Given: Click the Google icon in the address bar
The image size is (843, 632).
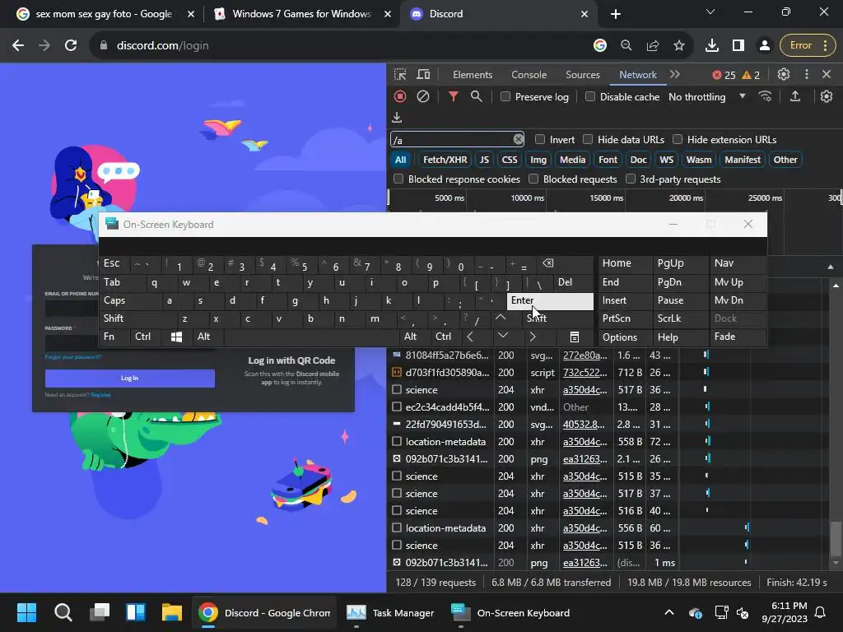Looking at the screenshot, I should 600,46.
